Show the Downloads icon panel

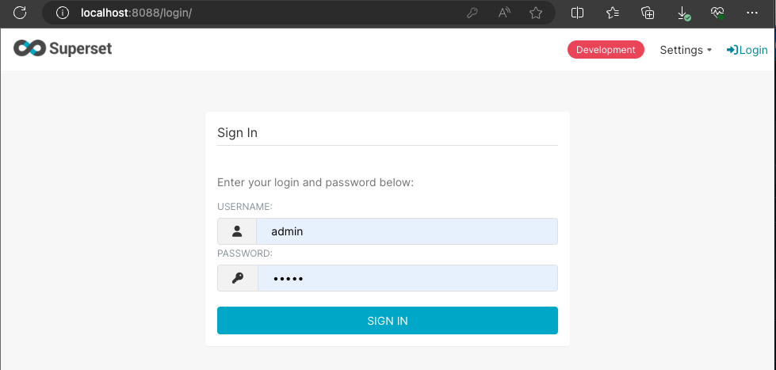(x=683, y=13)
